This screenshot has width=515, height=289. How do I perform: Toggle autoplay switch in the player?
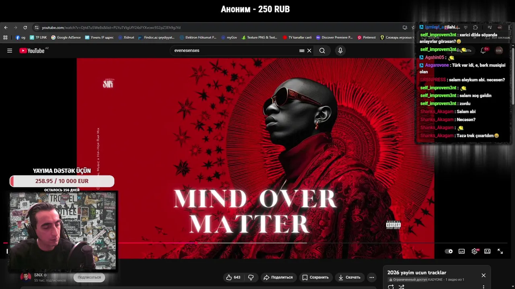449,251
